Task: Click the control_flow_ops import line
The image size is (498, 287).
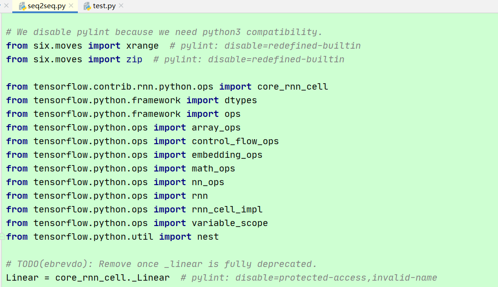Action: point(234,141)
